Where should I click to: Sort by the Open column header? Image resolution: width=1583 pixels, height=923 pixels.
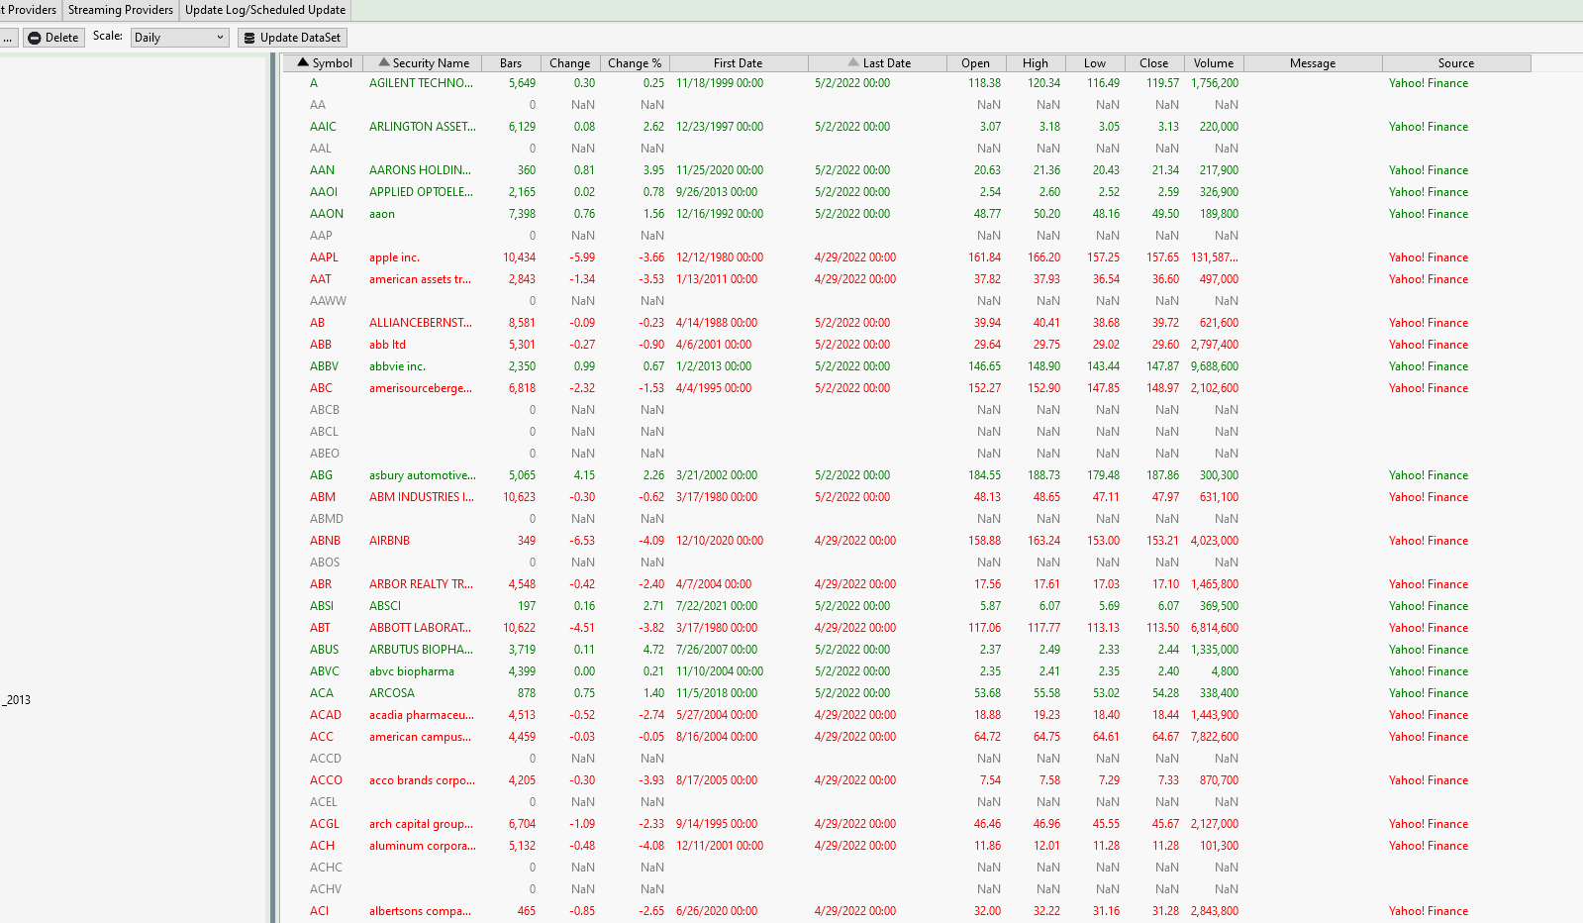click(x=976, y=63)
